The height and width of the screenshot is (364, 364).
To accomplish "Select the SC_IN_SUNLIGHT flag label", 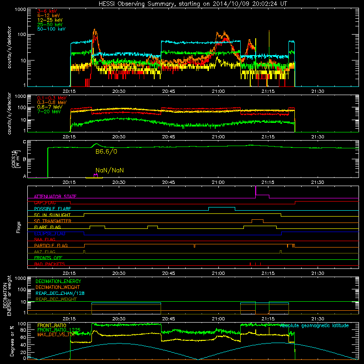I will click(x=52, y=215).
